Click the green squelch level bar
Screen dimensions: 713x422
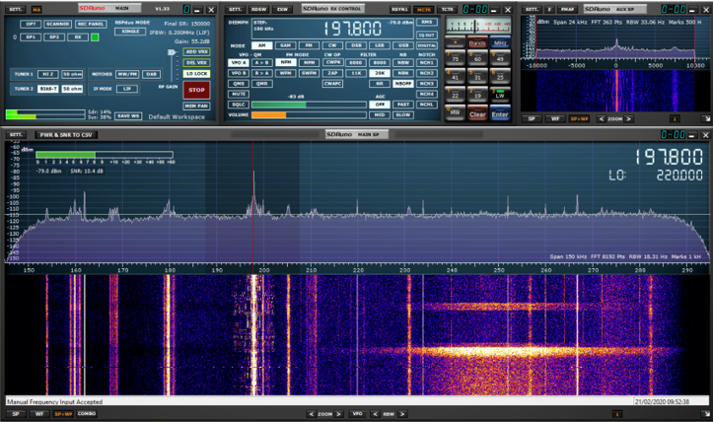310,105
